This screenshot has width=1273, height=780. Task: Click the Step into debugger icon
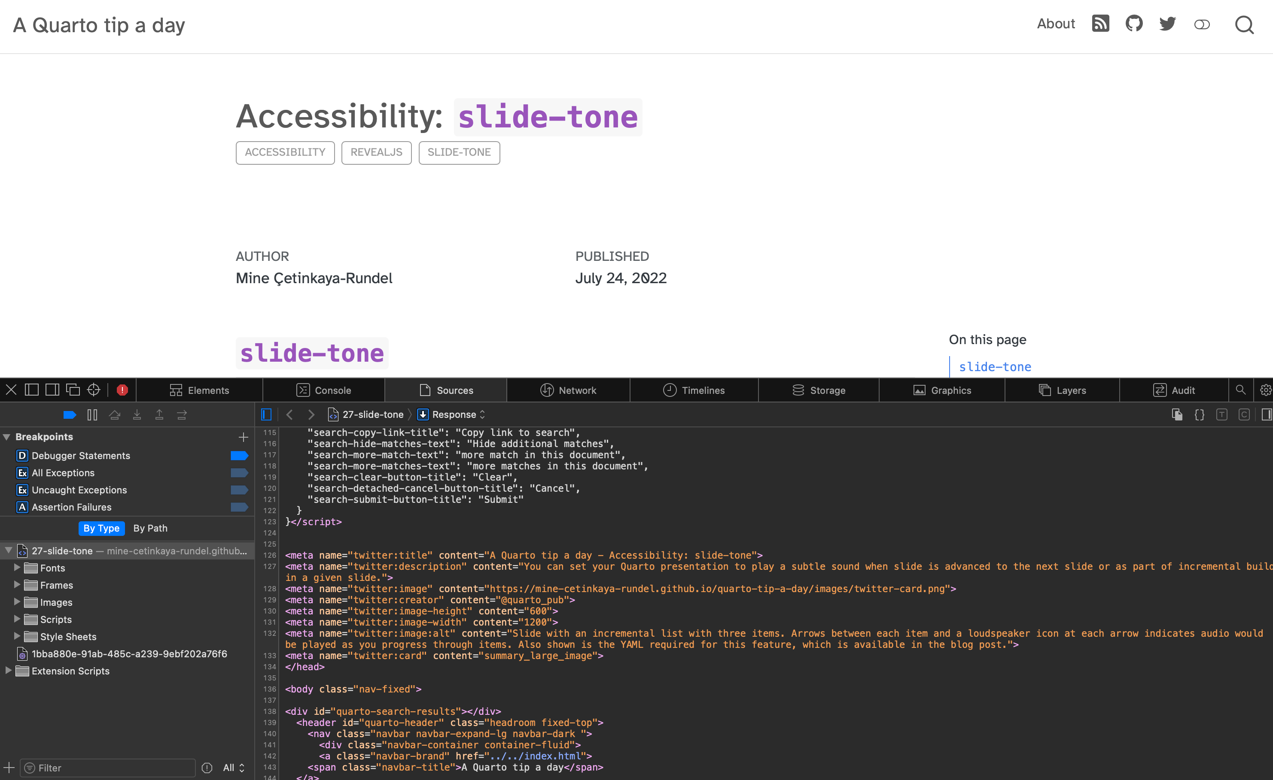tap(137, 414)
